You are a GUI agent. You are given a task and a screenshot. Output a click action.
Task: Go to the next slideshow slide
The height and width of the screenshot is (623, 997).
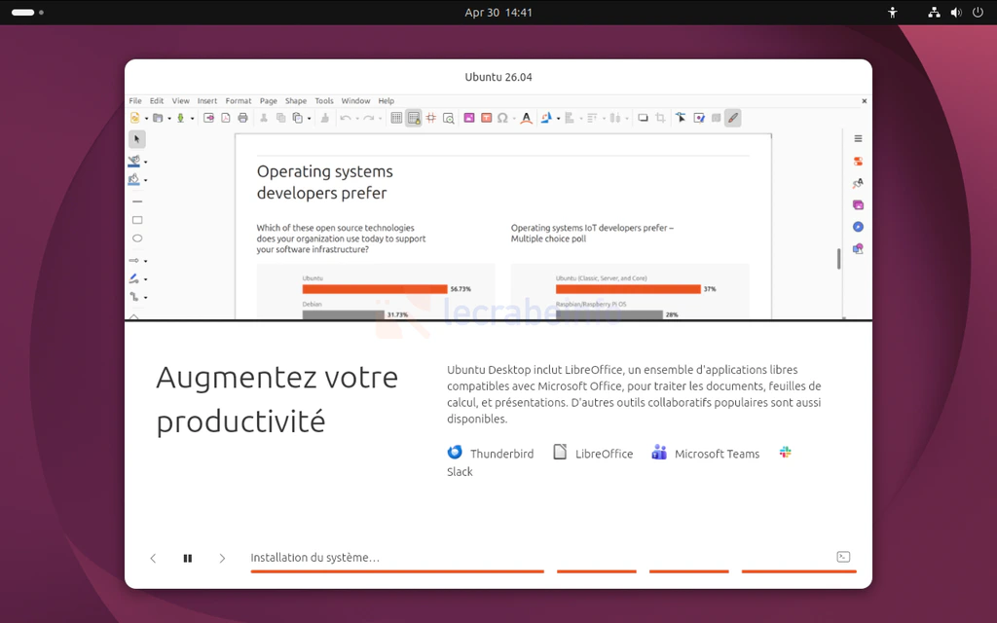[x=222, y=558]
